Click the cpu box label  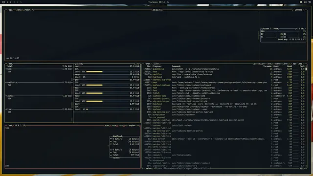(10, 10)
